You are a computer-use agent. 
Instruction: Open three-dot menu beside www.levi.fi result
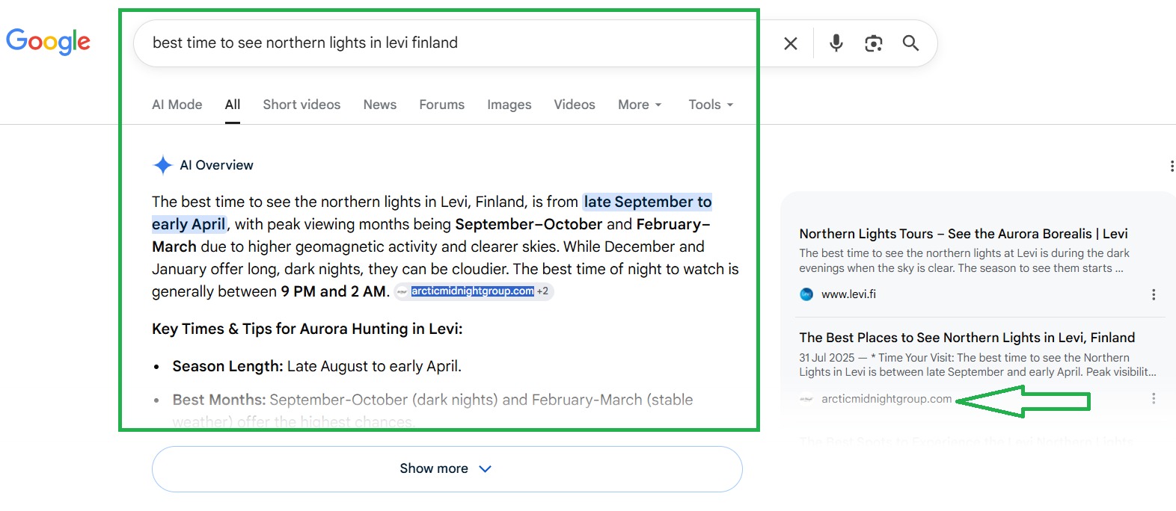coord(1154,294)
